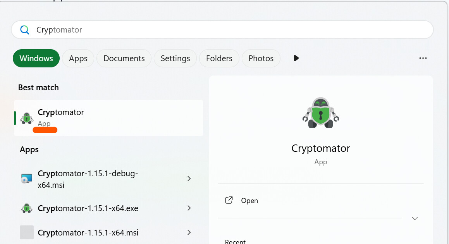Expand arrow for Cryptomator-1.15.1-debug-x64.msi
Viewport: 449px width, 244px height.
tap(189, 179)
